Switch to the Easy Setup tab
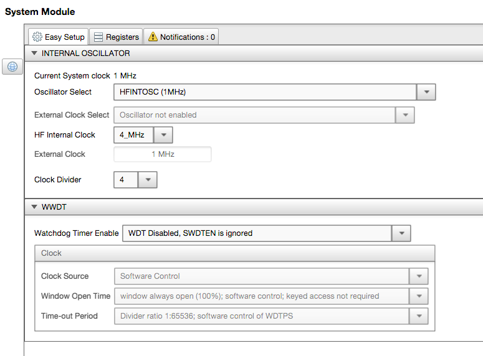 coord(58,37)
